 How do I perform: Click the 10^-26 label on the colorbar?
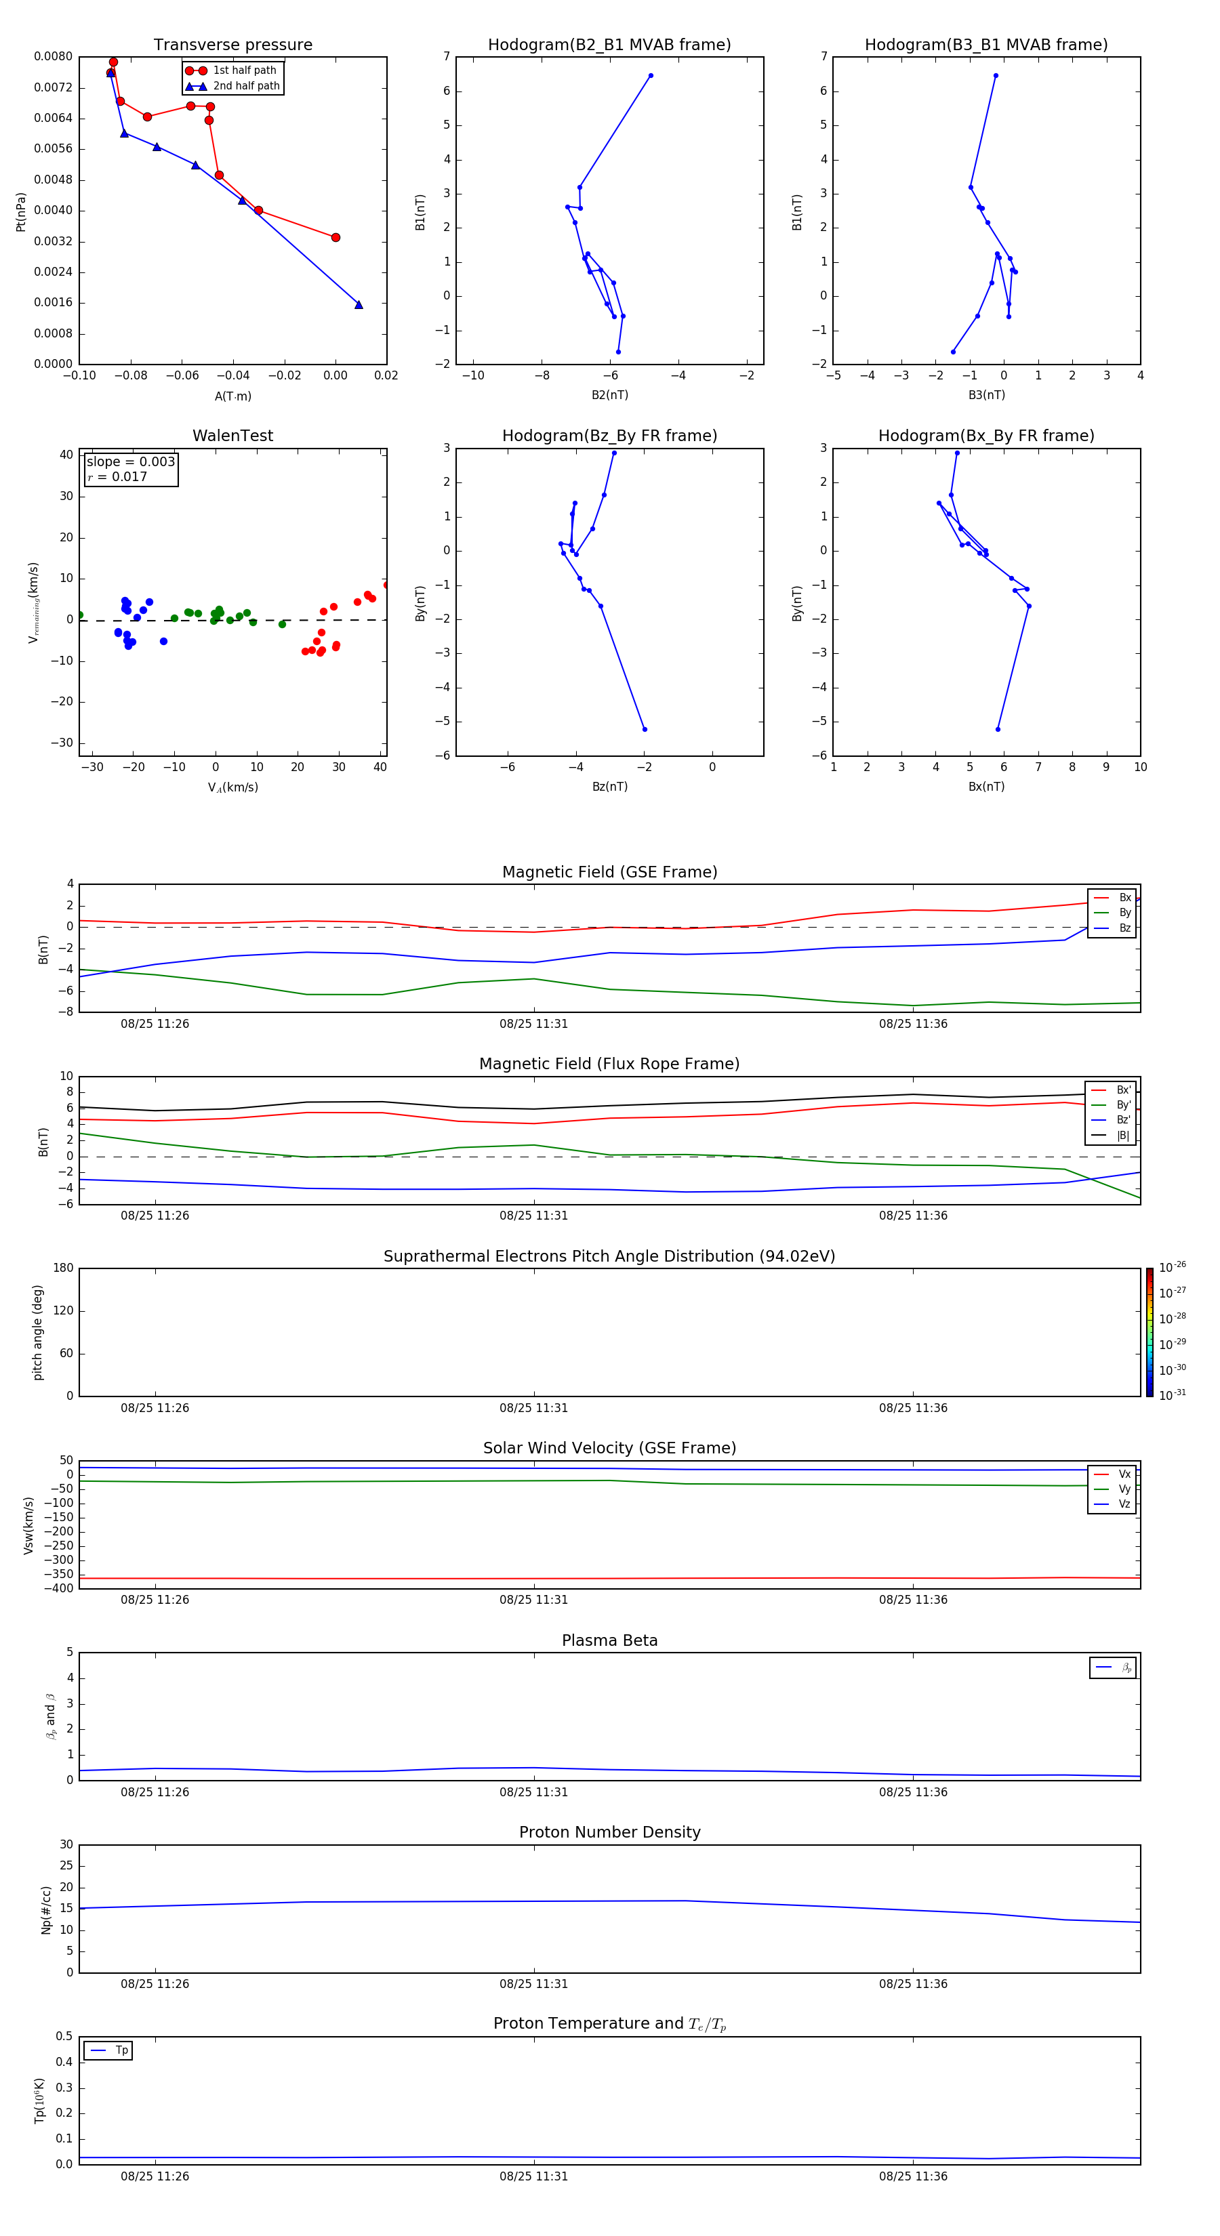click(1173, 1267)
